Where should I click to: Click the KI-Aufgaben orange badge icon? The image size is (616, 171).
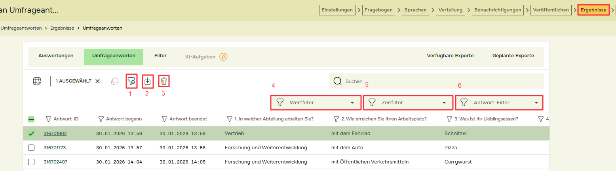[223, 57]
